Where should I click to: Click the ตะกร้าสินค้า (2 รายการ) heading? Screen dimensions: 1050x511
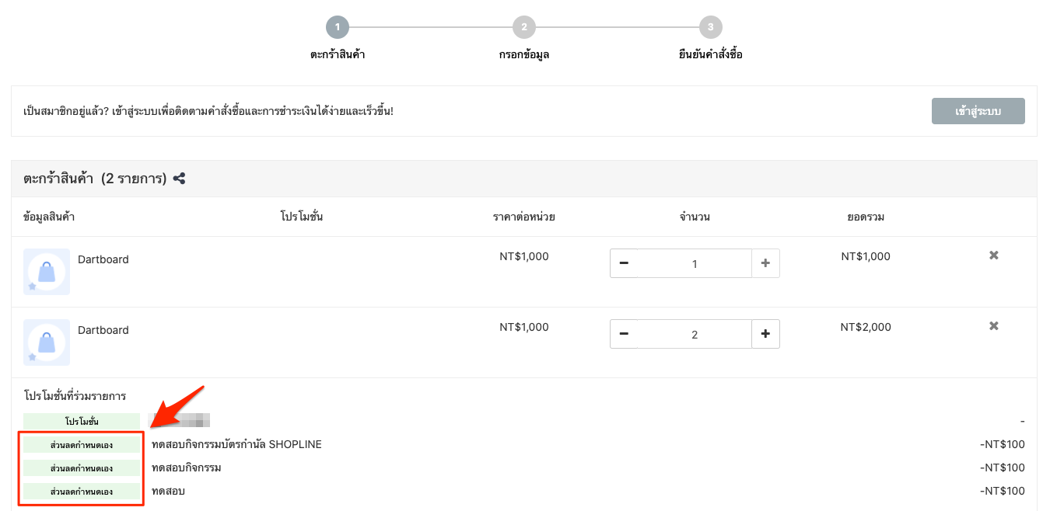[95, 179]
